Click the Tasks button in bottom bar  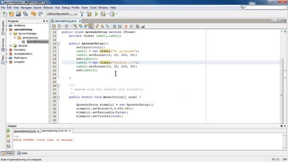pos(22,153)
